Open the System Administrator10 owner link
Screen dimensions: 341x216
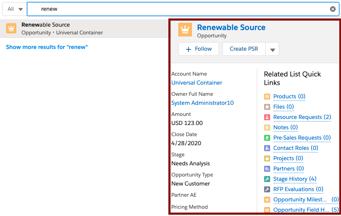click(202, 103)
